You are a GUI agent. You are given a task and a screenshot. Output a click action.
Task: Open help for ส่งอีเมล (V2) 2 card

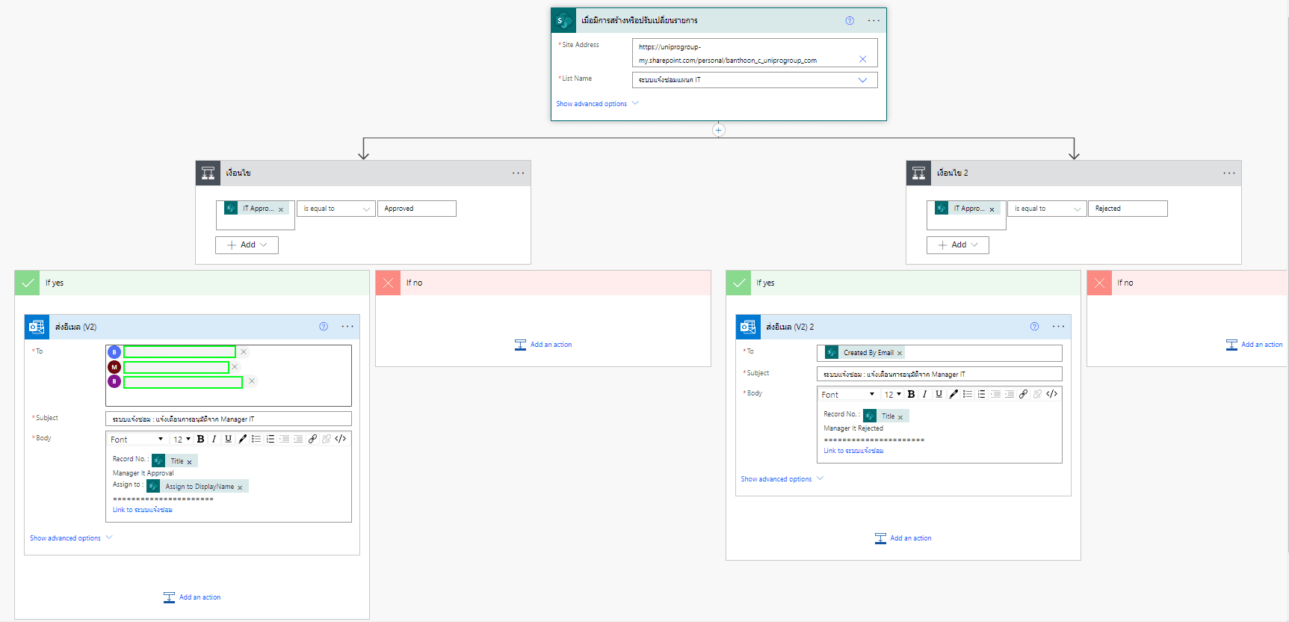coord(1034,327)
